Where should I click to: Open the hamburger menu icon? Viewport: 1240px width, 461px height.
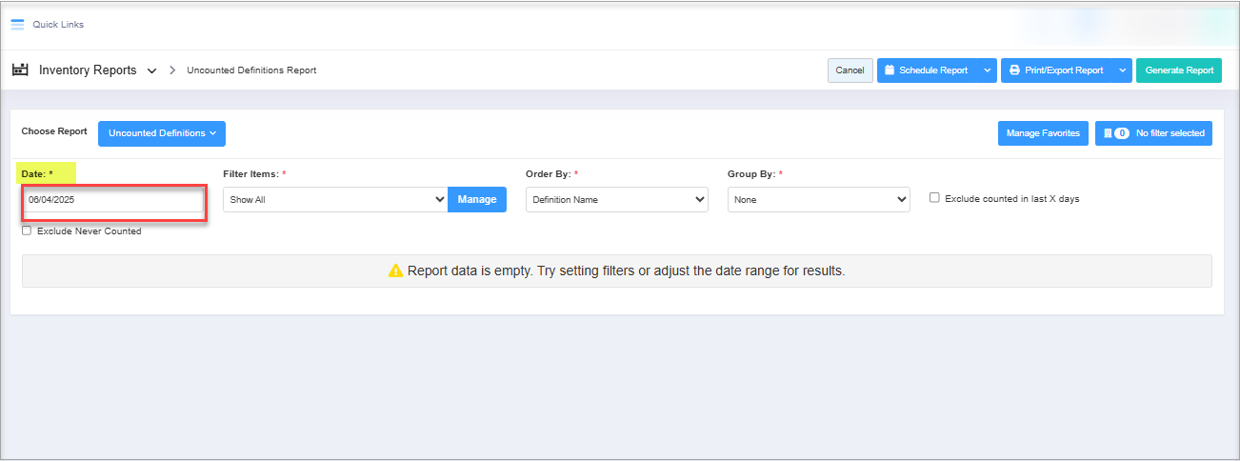pos(17,25)
